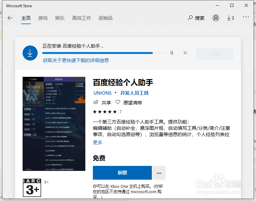The width and height of the screenshot is (256, 201).
Task: Click the 免费 price label
Action: (99, 158)
